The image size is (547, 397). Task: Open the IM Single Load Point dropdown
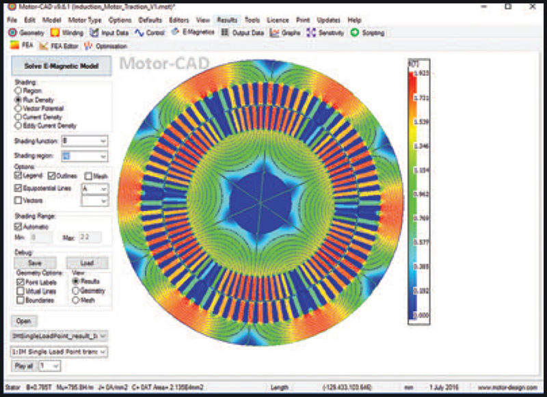coord(59,352)
